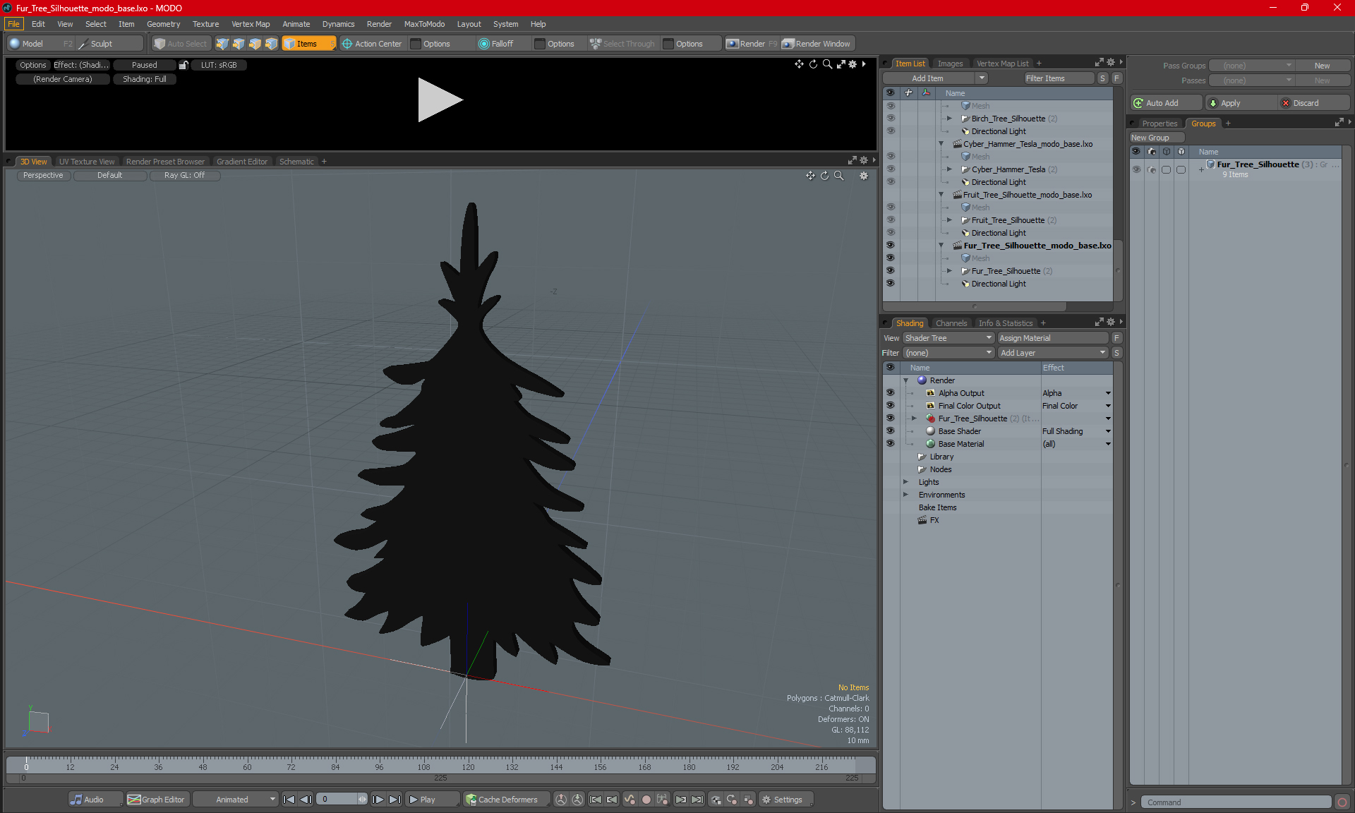Click 3D viewport zoom magnifier icon
Viewport: 1355px width, 813px height.
[839, 176]
